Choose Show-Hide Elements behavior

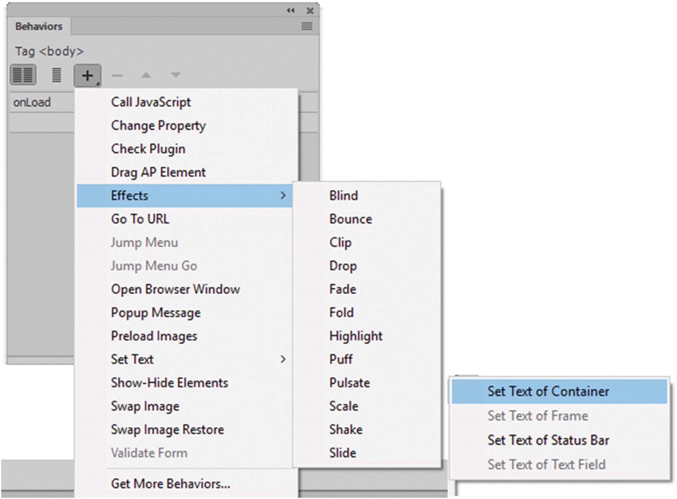point(169,382)
